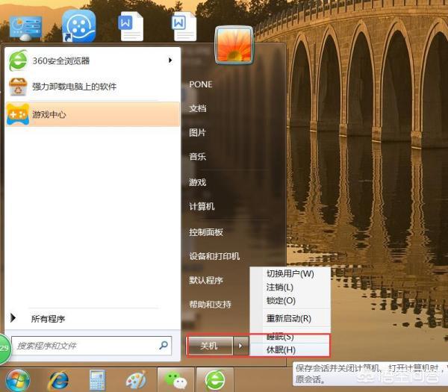
Task: Click the 强力卸载电脑上的软件 icon
Action: coord(18,87)
